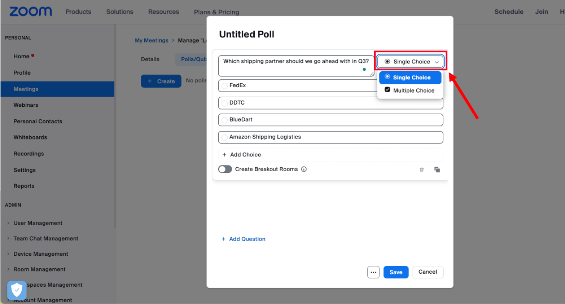Image resolution: width=565 pixels, height=304 pixels.
Task: Open Home in the sidebar
Action: (21, 56)
